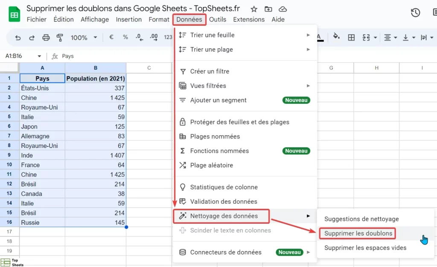Choose Suggestions de nettoyage
Viewport: 437px width, 267px height.
pyautogui.click(x=376, y=219)
